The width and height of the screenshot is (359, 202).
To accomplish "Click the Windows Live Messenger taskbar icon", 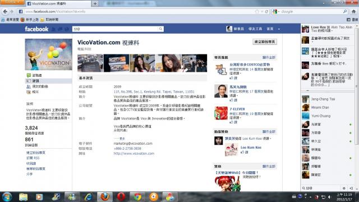I will pyautogui.click(x=72, y=197).
